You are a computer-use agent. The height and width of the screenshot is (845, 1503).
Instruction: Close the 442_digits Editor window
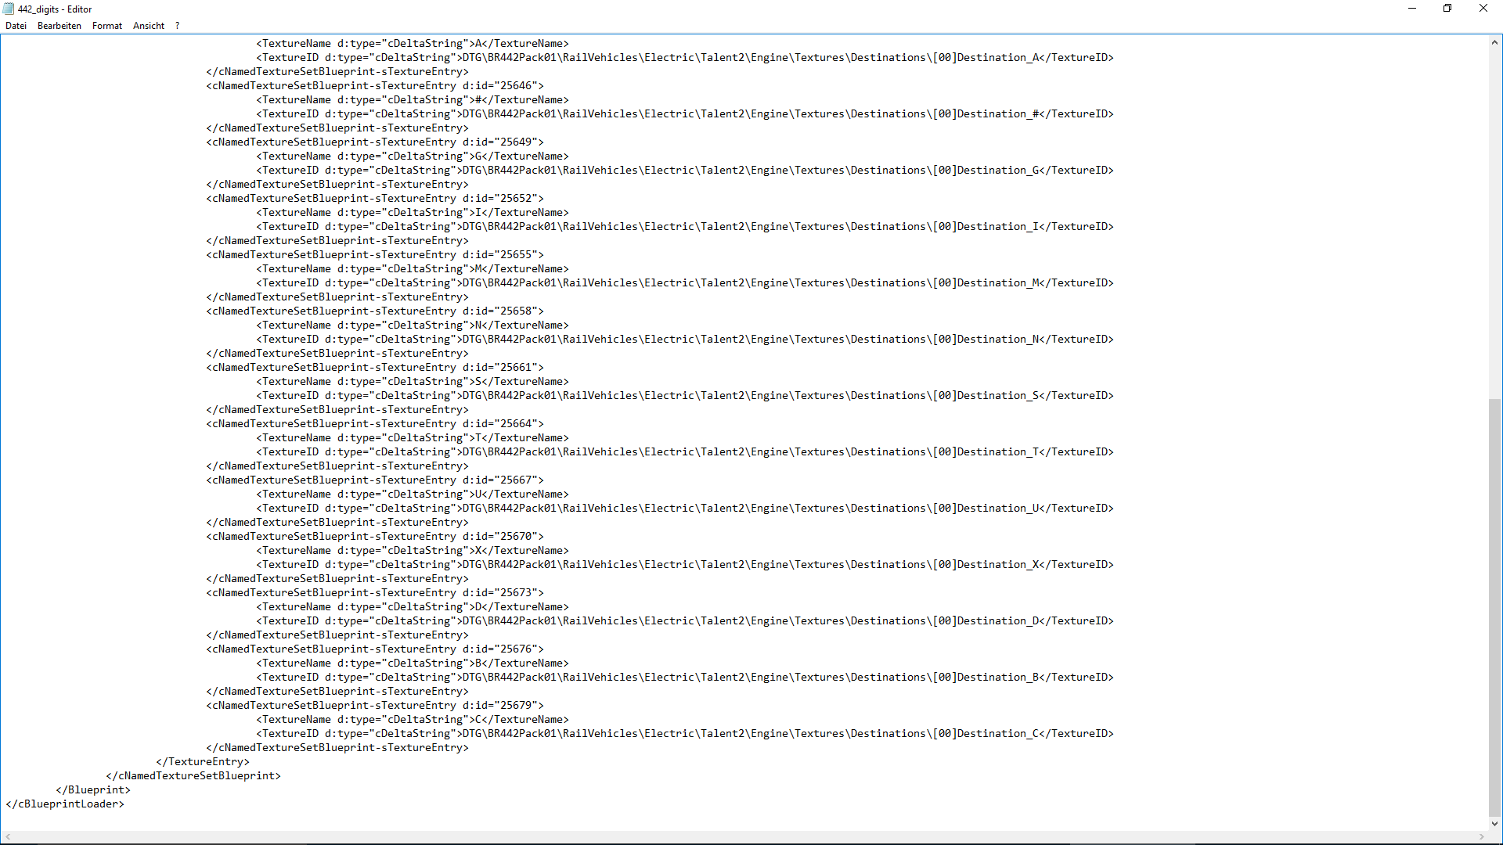[1483, 9]
